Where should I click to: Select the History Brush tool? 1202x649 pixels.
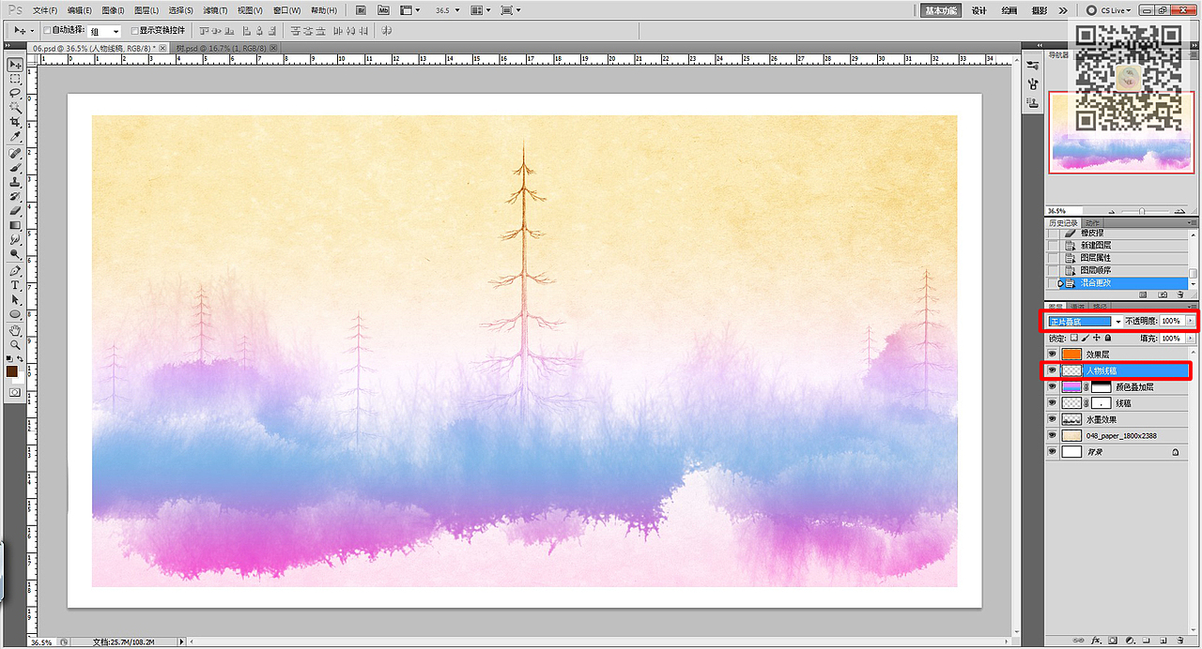(15, 196)
